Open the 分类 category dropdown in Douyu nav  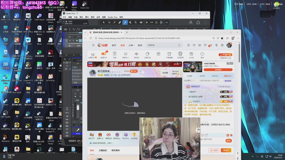pos(131,46)
